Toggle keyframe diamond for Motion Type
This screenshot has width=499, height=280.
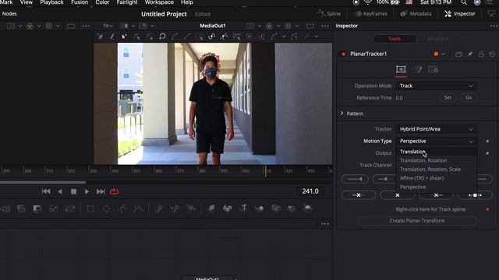pos(487,142)
